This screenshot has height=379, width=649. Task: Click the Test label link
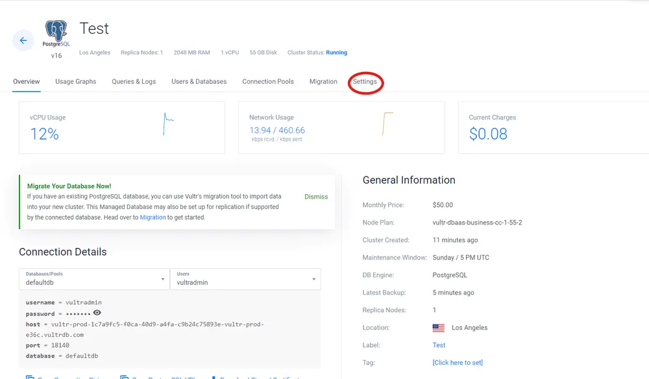coord(439,345)
